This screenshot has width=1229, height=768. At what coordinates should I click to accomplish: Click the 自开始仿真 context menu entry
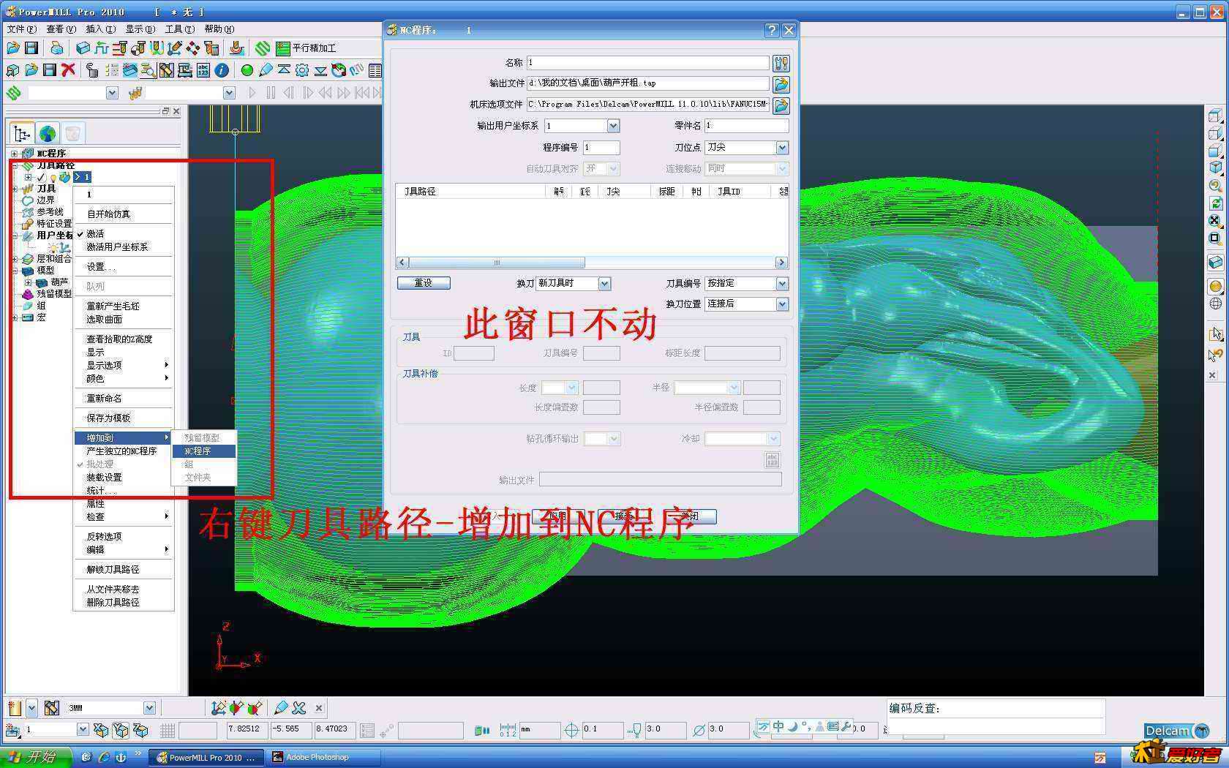tap(108, 214)
